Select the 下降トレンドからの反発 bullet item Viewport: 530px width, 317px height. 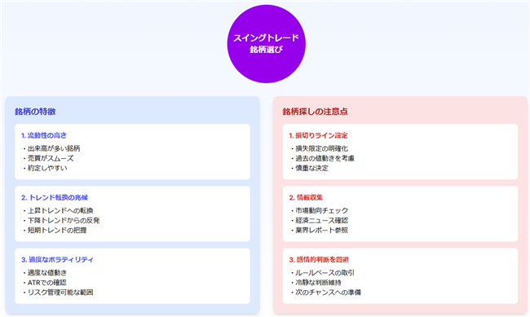click(61, 220)
